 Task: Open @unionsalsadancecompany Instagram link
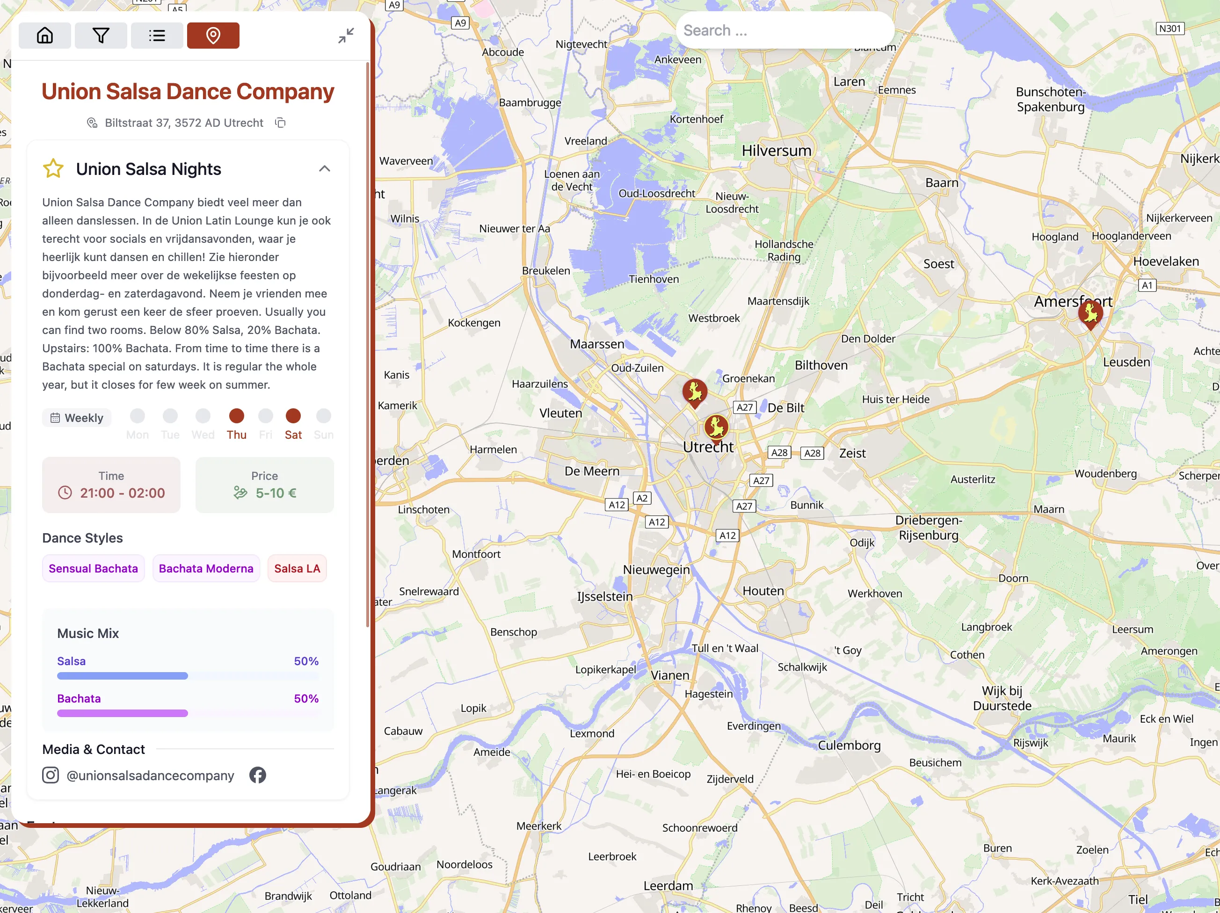point(150,775)
